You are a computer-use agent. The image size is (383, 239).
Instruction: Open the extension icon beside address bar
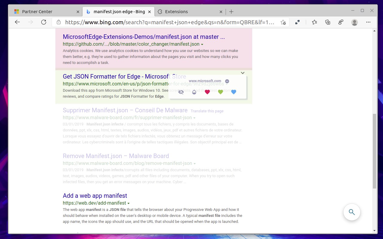[x=297, y=22]
